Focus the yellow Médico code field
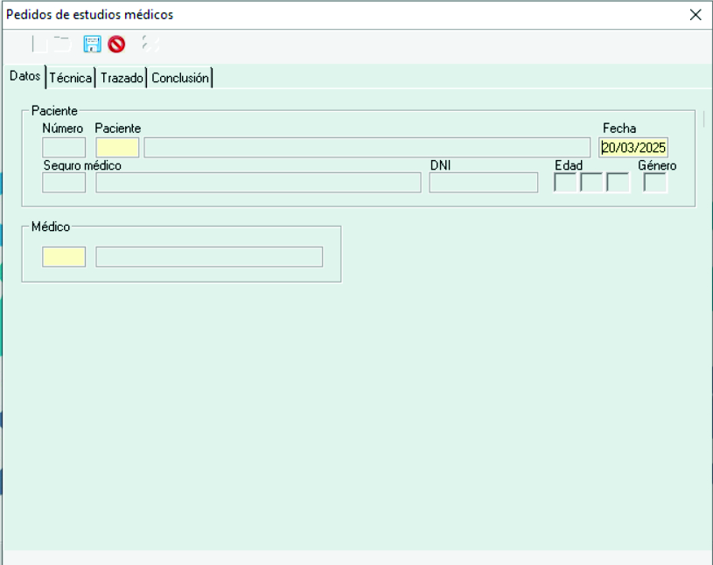The image size is (713, 565). coord(64,256)
